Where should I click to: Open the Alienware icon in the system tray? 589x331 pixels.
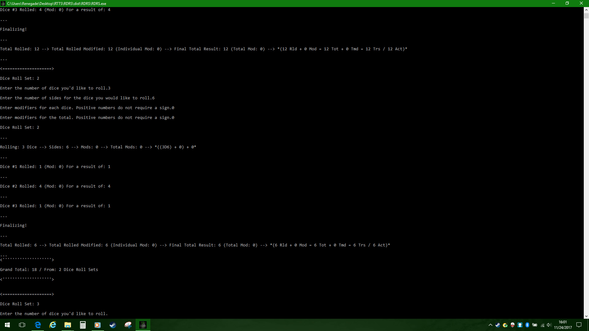tap(513, 325)
